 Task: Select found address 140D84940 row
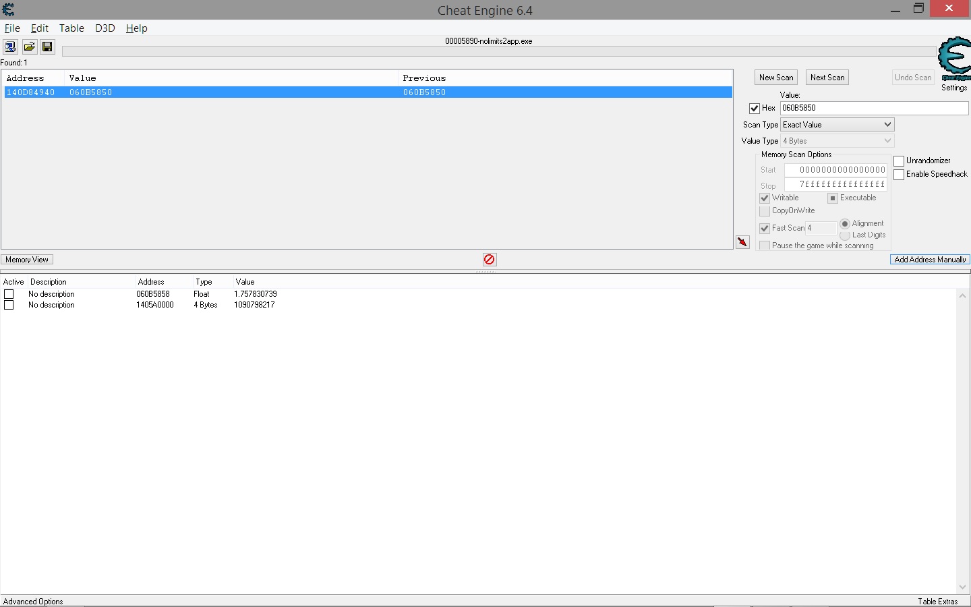(x=368, y=92)
